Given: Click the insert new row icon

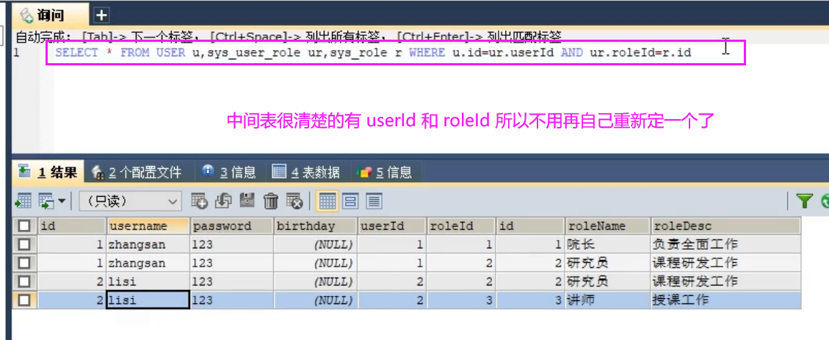Looking at the screenshot, I should [199, 201].
